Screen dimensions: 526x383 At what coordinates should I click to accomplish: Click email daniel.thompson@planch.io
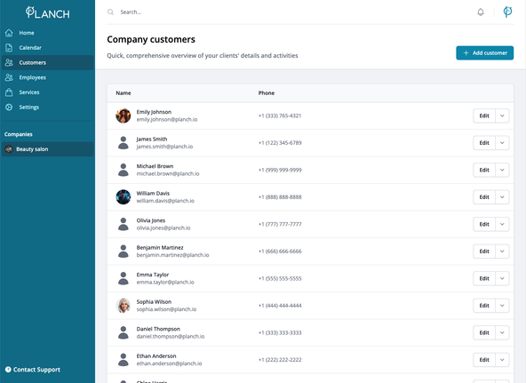(x=171, y=337)
